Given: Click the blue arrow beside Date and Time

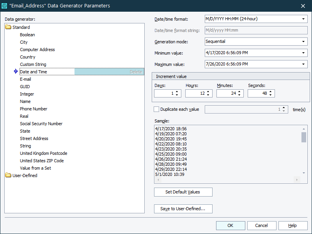Looking at the screenshot, I should click(x=16, y=72).
